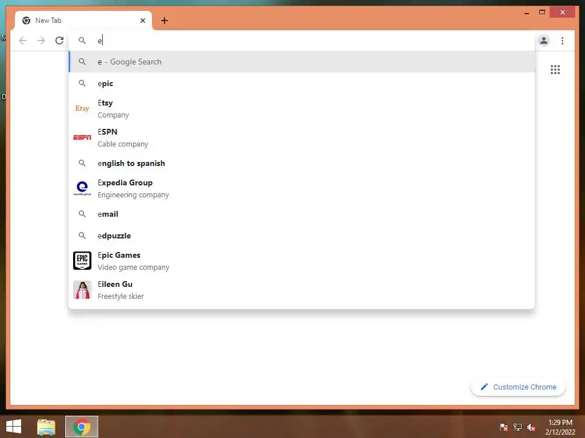Viewport: 585px width, 438px height.
Task: Click the Expedia Group logo icon
Action: [82, 188]
